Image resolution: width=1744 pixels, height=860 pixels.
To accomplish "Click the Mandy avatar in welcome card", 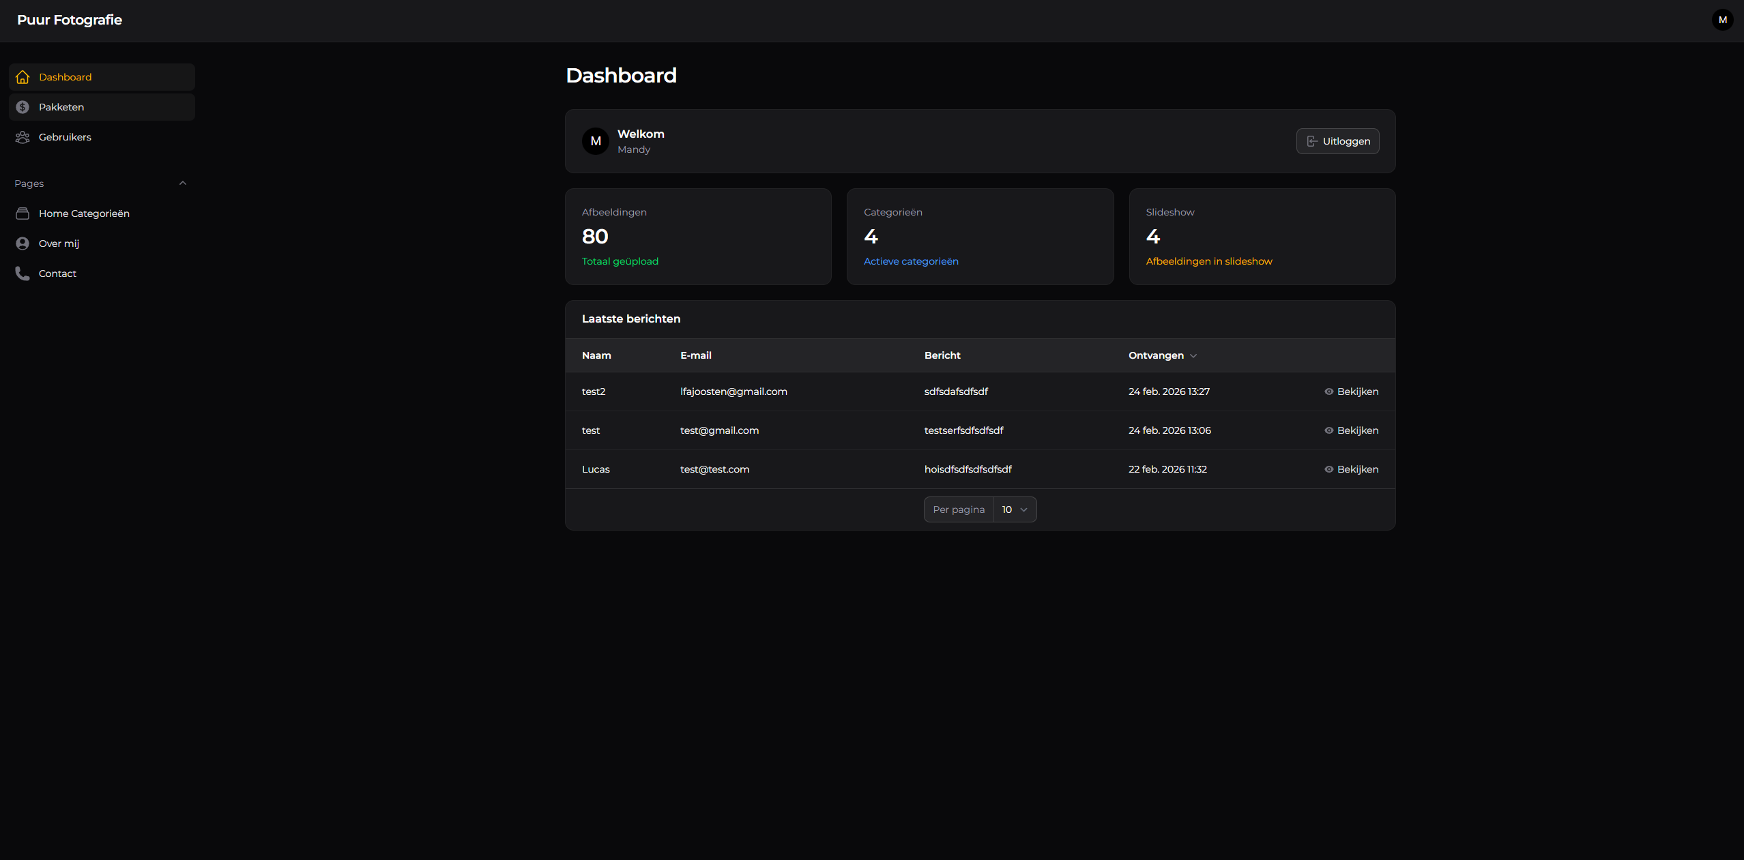I will (596, 141).
